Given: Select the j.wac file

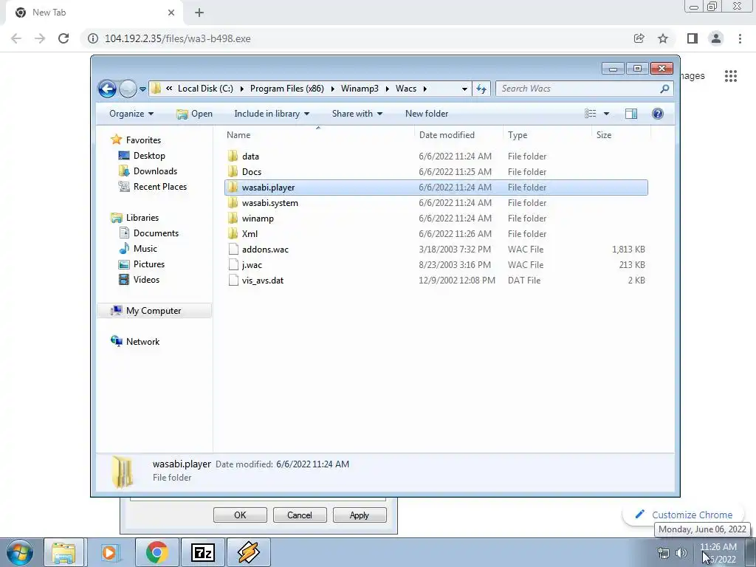Looking at the screenshot, I should [436, 265].
